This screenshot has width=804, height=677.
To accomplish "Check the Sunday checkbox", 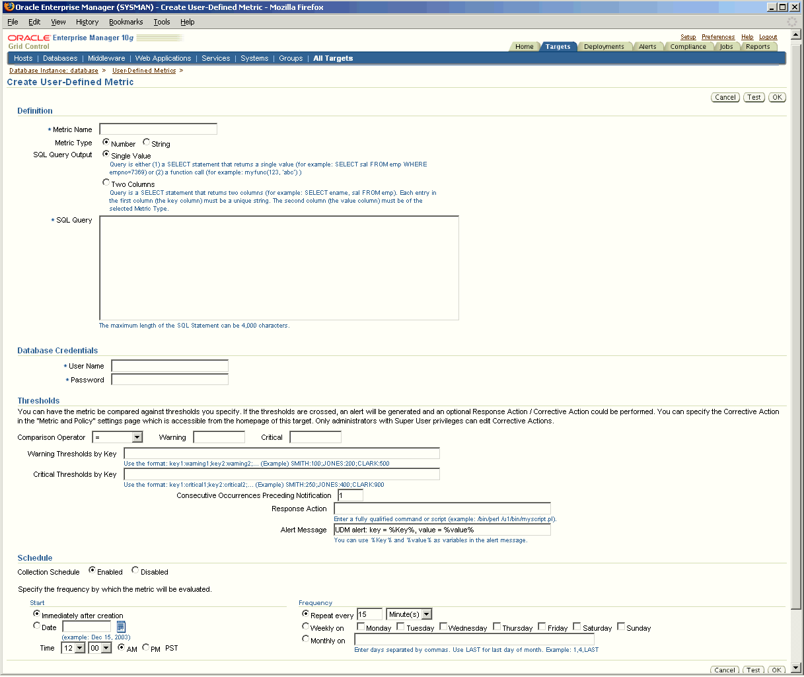I will pyautogui.click(x=621, y=627).
